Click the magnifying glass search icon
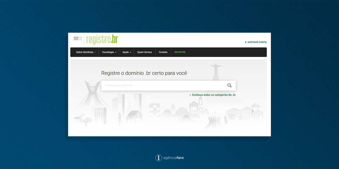This screenshot has height=169, width=339. (229, 85)
